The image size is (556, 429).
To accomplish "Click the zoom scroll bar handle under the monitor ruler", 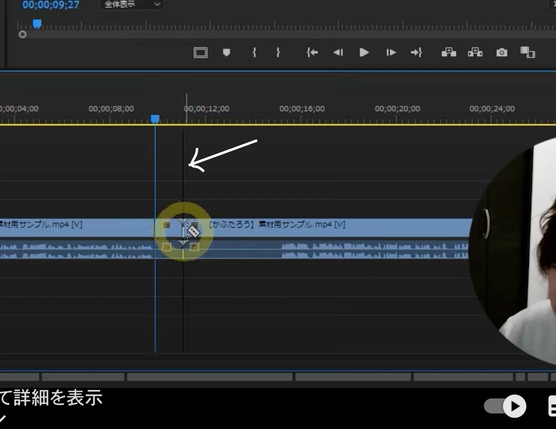I will pos(23,35).
